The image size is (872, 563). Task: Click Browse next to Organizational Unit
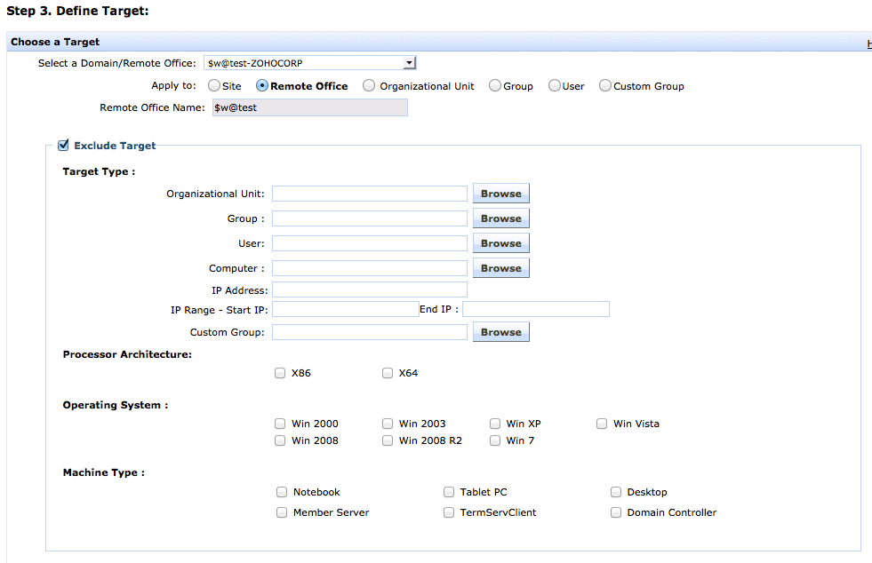500,194
